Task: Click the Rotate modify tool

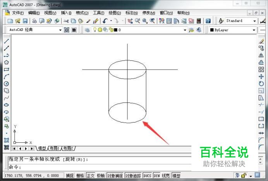Action: pos(261,84)
